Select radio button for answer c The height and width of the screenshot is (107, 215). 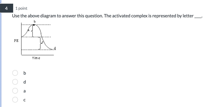coord(15,100)
